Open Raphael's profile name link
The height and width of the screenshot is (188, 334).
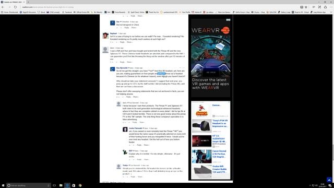(113, 33)
